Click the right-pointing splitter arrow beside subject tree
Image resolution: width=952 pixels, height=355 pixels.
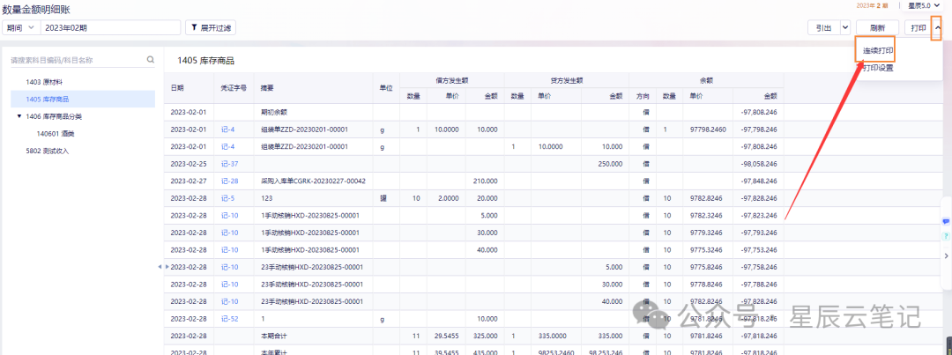[167, 266]
